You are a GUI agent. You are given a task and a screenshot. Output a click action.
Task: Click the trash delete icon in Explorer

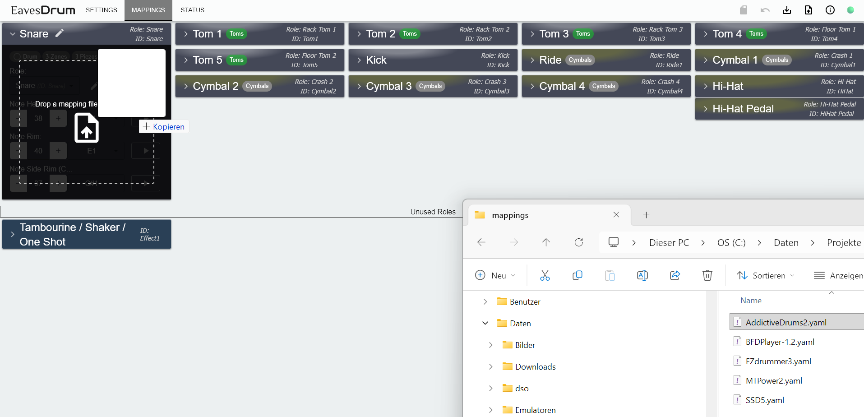pos(707,275)
